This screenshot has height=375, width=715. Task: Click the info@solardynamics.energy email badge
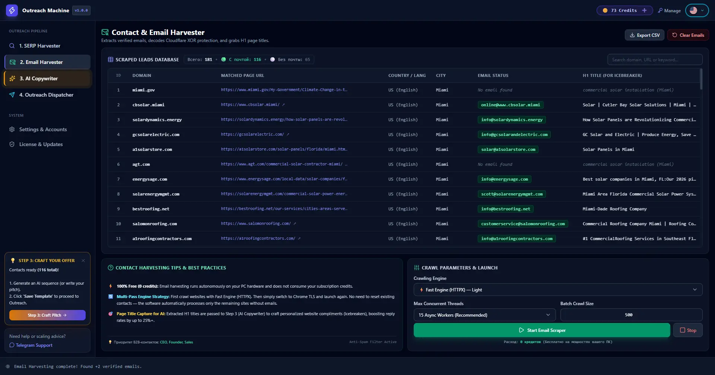(x=512, y=120)
